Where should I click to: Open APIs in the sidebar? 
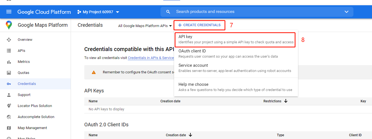click(x=21, y=51)
